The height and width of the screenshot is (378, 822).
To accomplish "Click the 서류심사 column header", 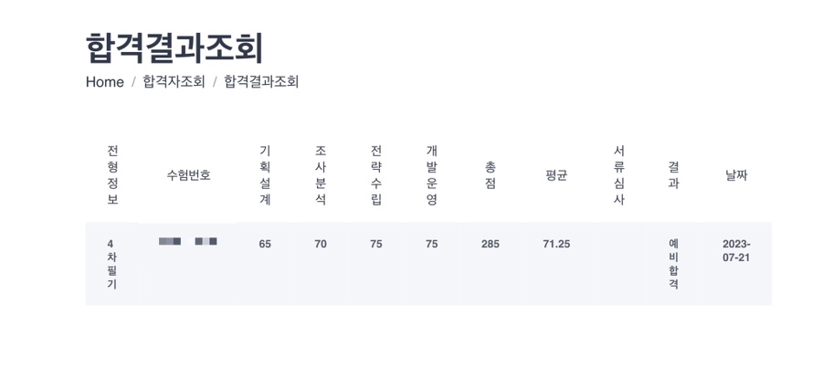I will click(619, 175).
